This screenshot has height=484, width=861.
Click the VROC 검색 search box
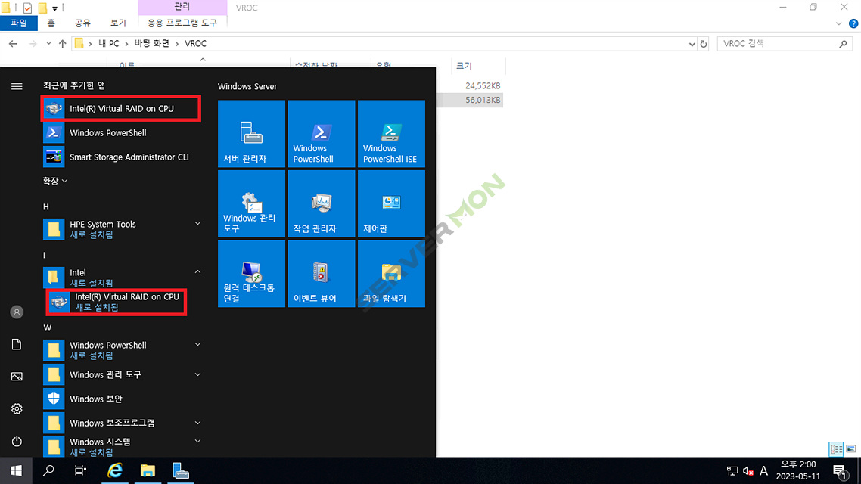tap(785, 43)
